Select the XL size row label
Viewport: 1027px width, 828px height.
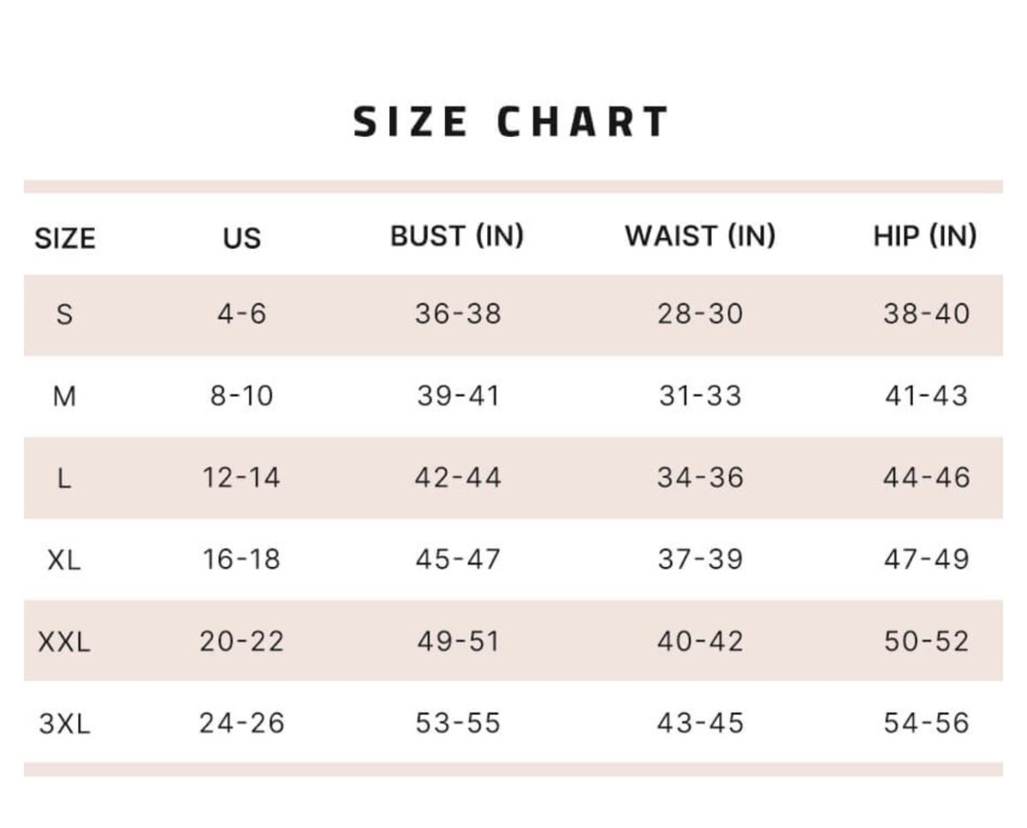[x=64, y=559]
